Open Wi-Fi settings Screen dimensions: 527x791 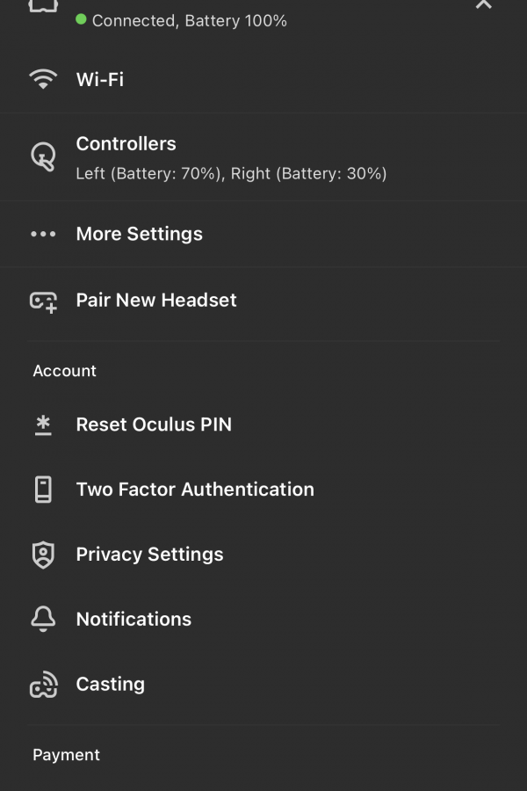pos(263,80)
